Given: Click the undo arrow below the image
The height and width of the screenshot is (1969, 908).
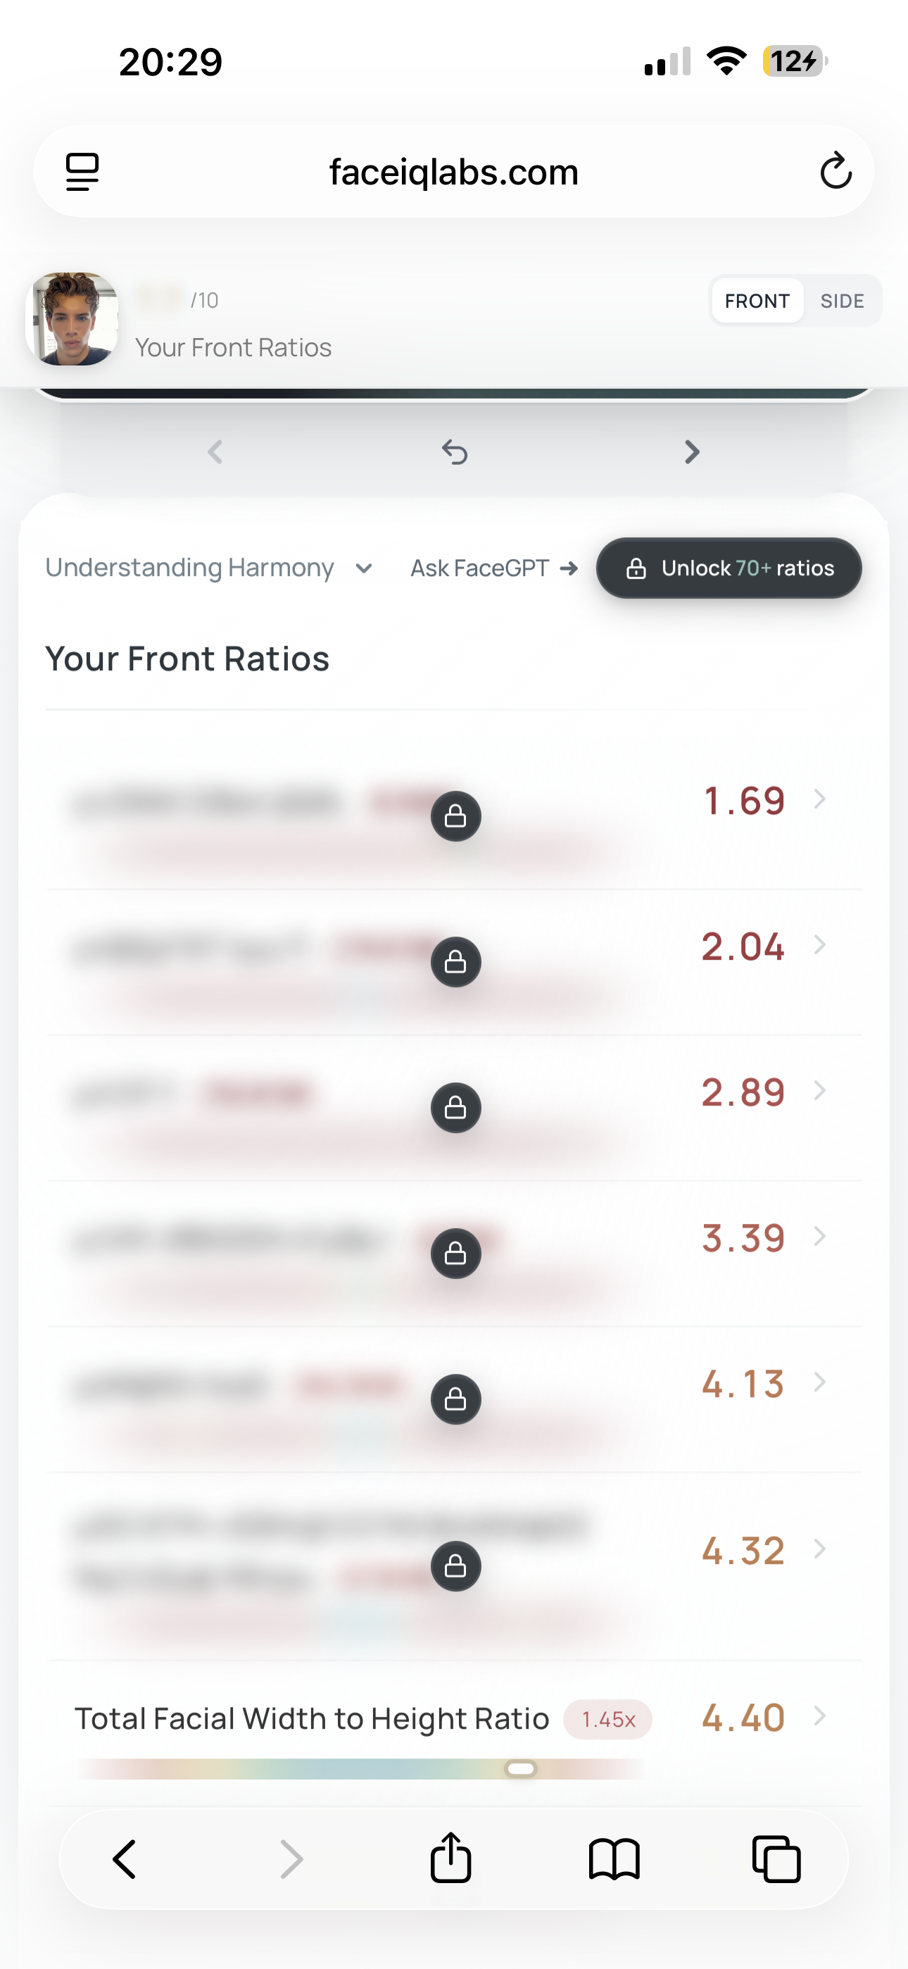Looking at the screenshot, I should click(455, 451).
